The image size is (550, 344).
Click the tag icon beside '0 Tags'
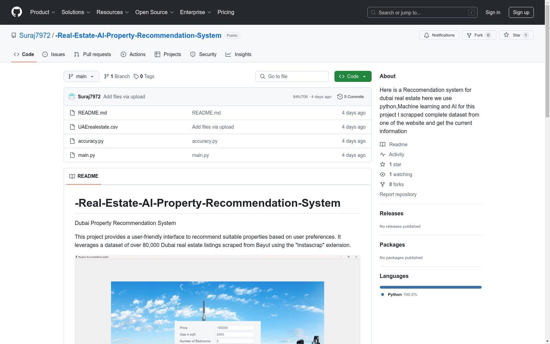136,76
